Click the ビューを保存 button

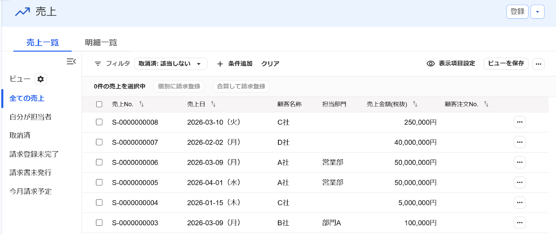coord(506,64)
